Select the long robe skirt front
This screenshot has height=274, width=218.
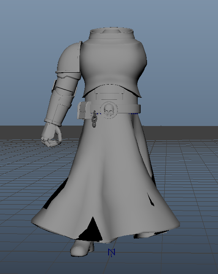(x=108, y=175)
